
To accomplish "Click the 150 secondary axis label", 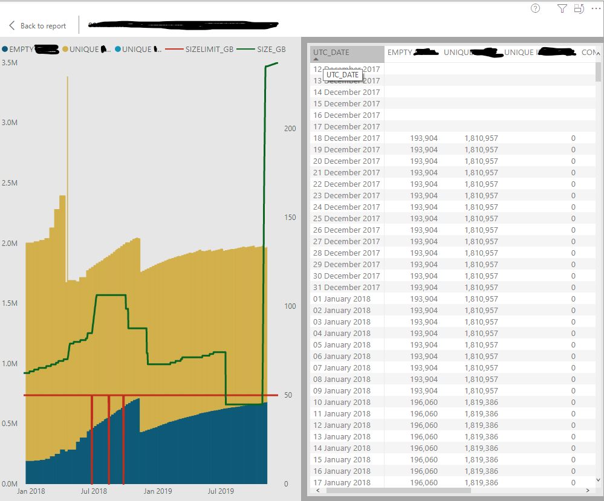I will coord(290,217).
